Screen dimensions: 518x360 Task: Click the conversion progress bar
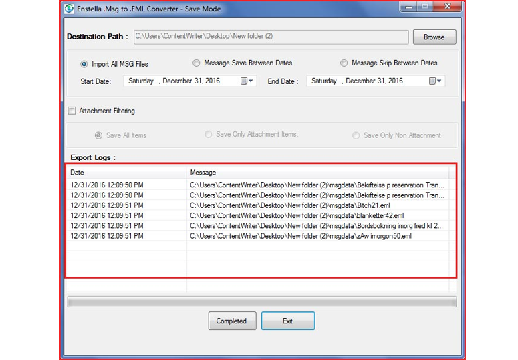pos(266,302)
